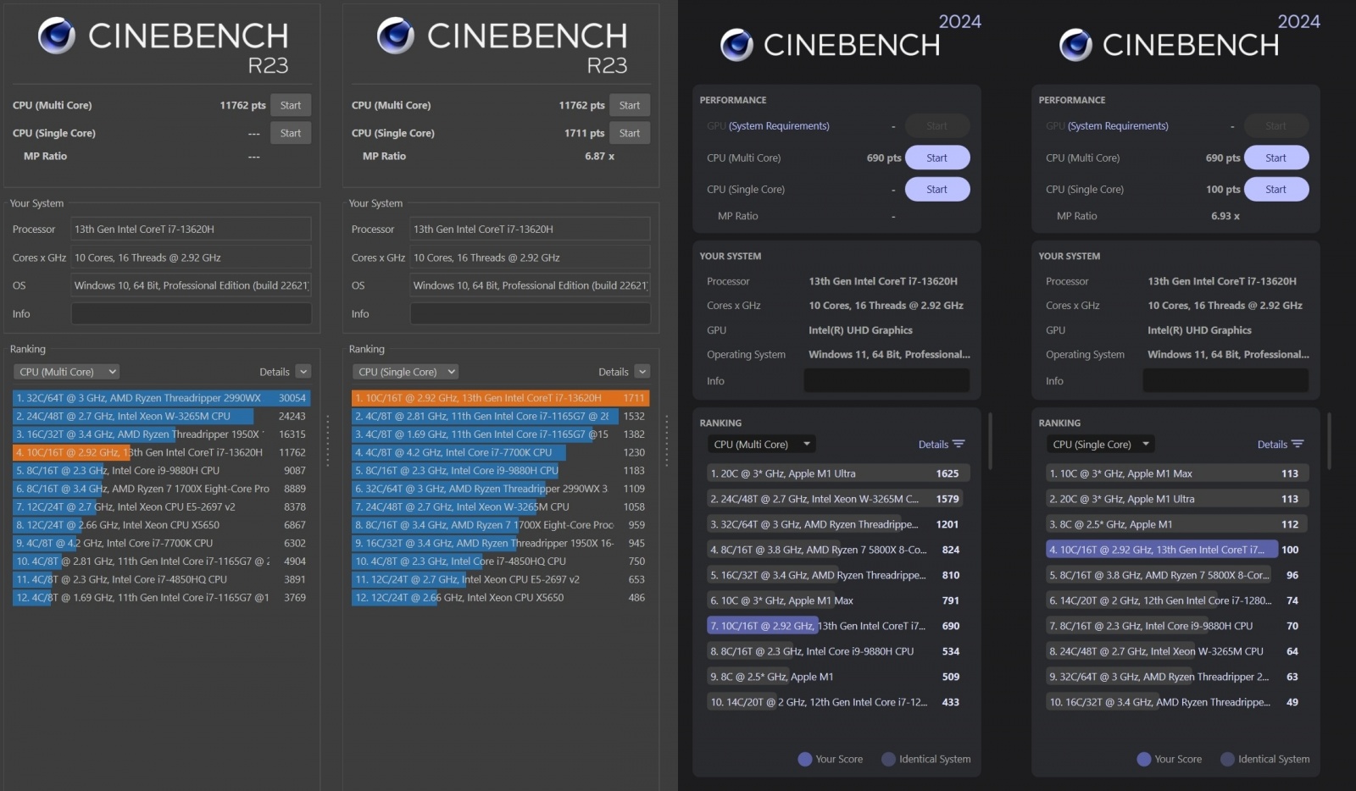This screenshot has width=1356, height=791.
Task: Select Apple M1 Max row scoring 113
Action: tap(1177, 473)
